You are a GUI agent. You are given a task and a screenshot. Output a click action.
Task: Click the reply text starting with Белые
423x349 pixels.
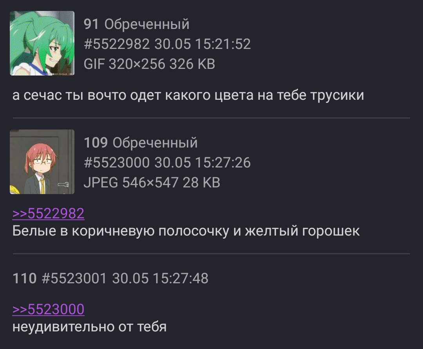pyautogui.click(x=186, y=231)
